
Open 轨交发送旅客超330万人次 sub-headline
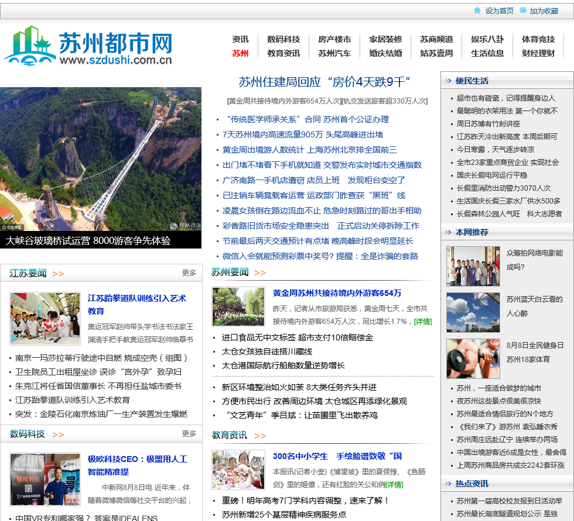click(384, 101)
